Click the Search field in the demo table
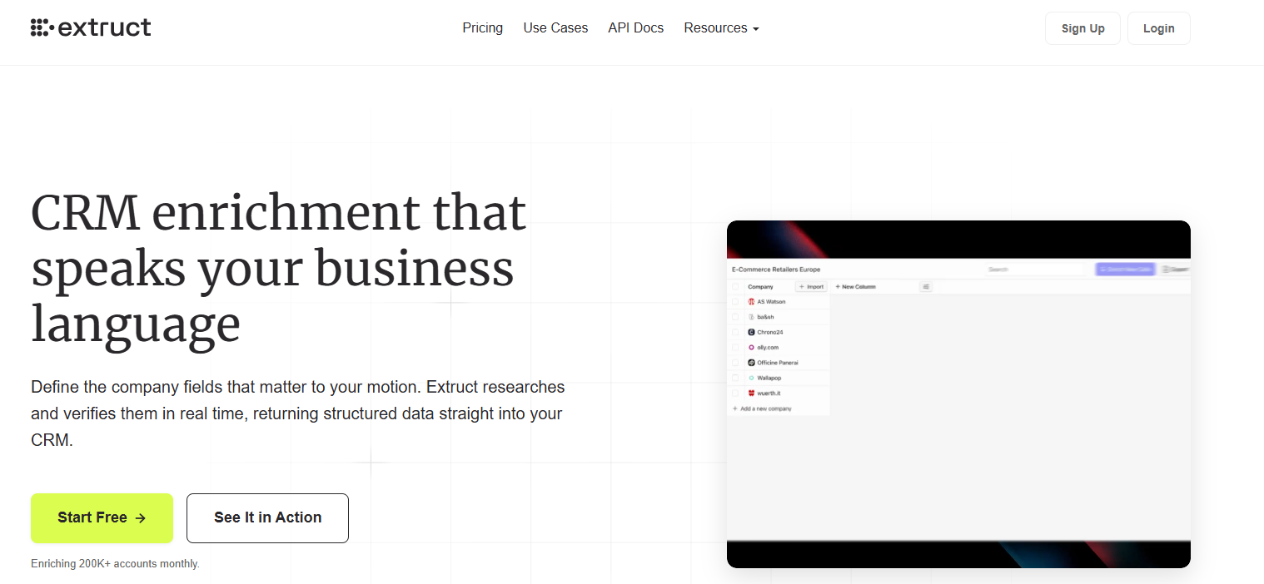This screenshot has height=584, width=1264. point(1037,270)
